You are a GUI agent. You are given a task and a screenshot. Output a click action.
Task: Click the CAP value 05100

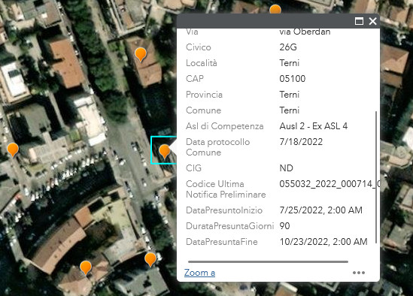click(293, 79)
